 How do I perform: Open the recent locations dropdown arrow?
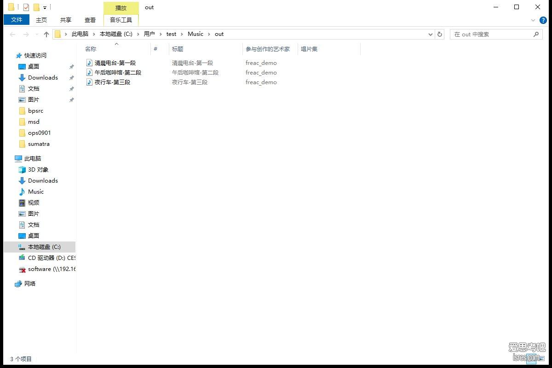36,34
